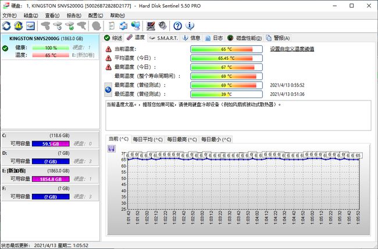
Task: Open the report document toolbar icon
Action: (x=112, y=26)
